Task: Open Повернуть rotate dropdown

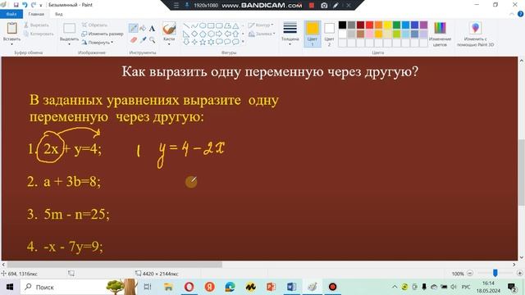Action: coord(98,43)
